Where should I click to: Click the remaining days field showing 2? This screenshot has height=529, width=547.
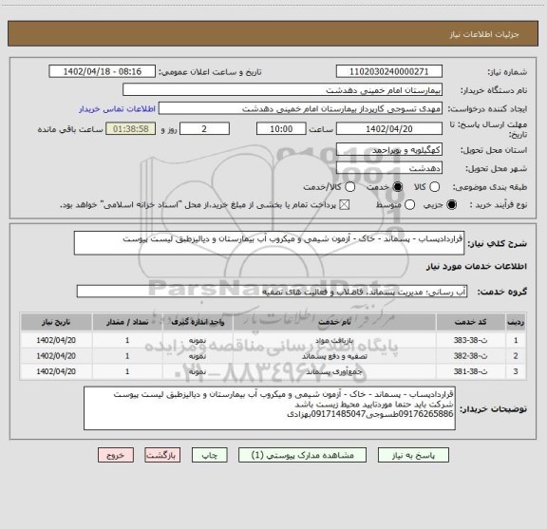pyautogui.click(x=204, y=129)
